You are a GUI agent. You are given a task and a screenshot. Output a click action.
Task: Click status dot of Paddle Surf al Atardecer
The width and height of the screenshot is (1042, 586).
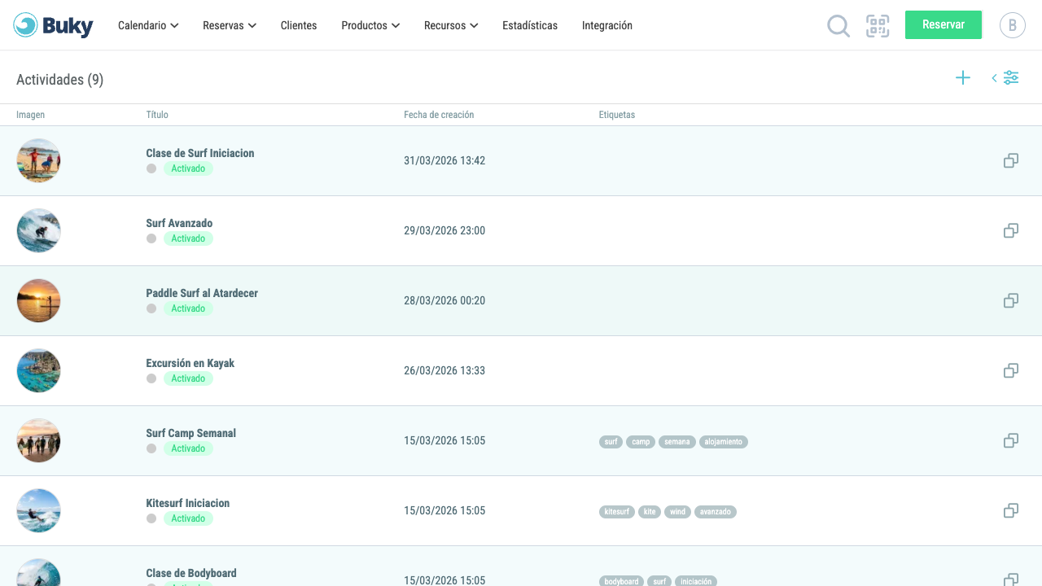pyautogui.click(x=151, y=308)
